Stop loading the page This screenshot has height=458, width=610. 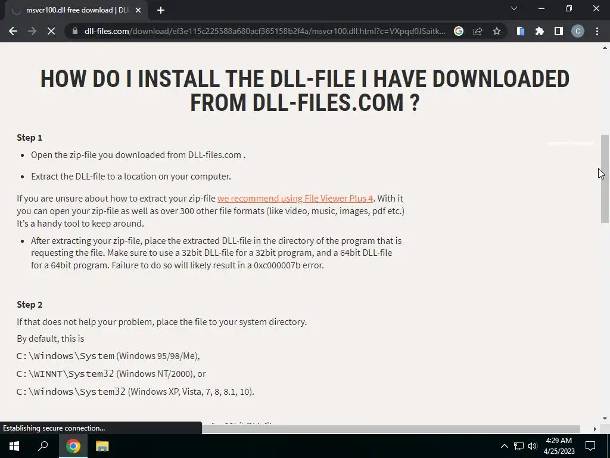click(x=51, y=31)
